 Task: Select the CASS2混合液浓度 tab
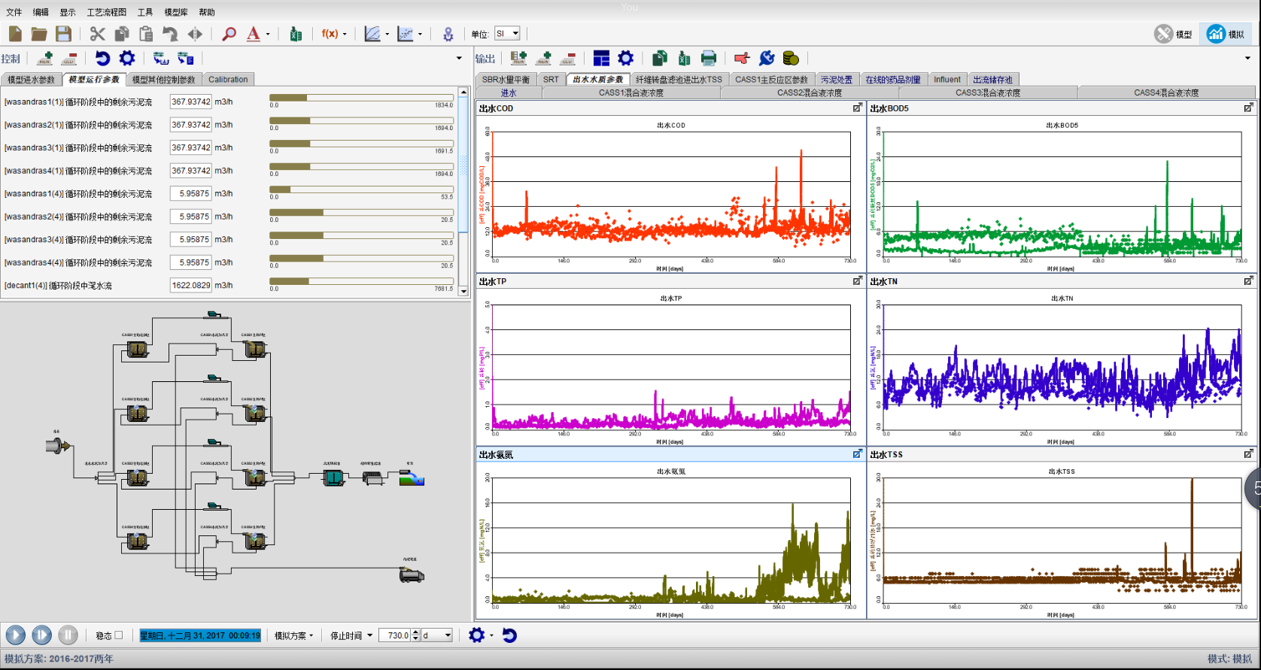coord(809,93)
